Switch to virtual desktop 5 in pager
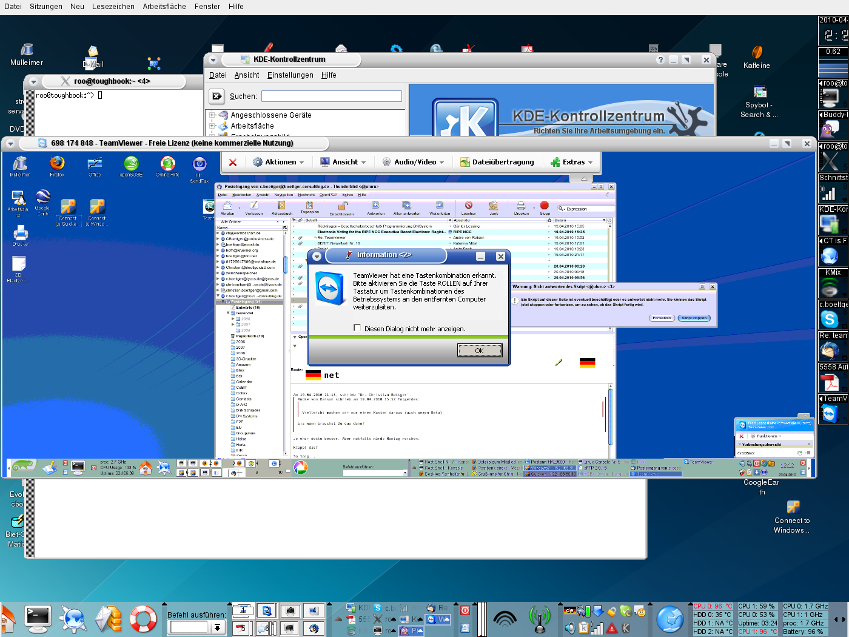Screen dimensions: 849x637 tap(243, 629)
